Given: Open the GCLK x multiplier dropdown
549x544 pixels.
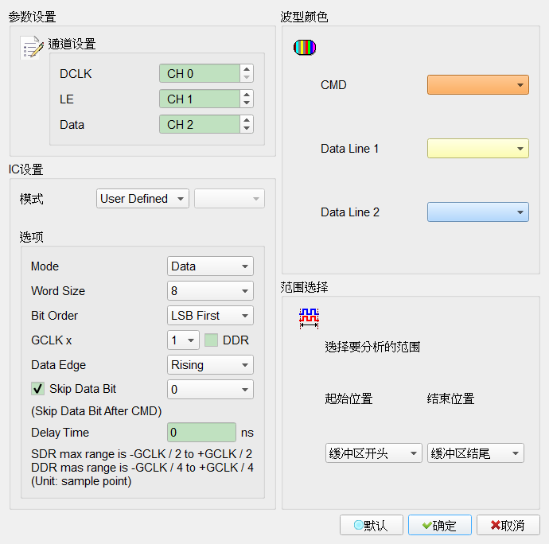Looking at the screenshot, I should point(183,340).
